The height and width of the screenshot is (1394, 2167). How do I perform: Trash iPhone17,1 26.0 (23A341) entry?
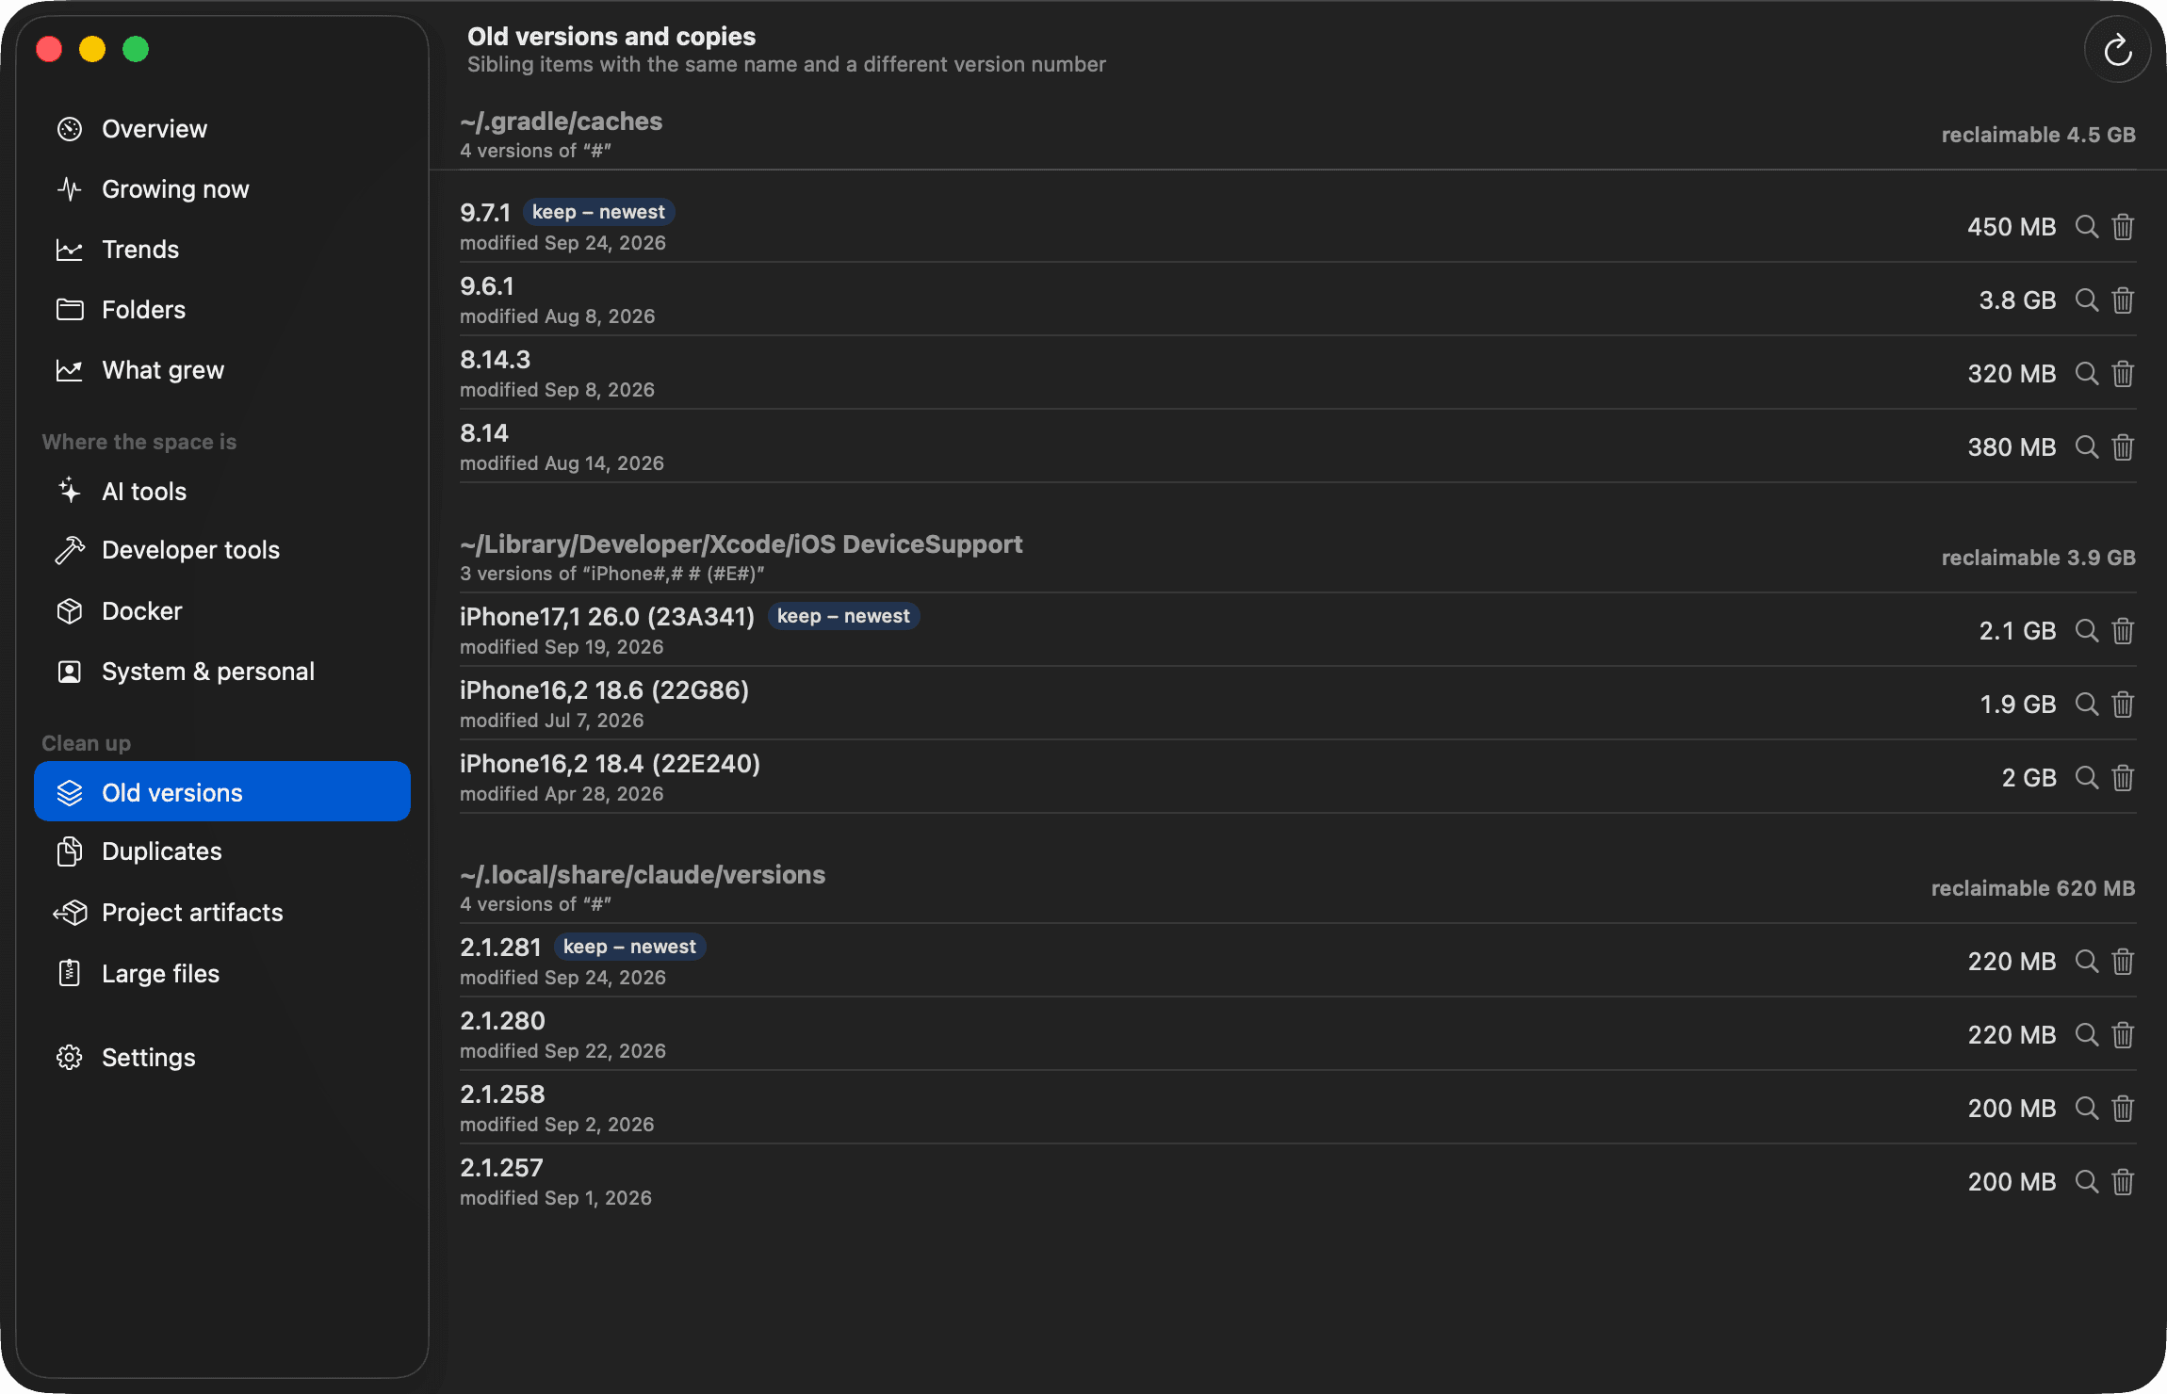(2123, 631)
